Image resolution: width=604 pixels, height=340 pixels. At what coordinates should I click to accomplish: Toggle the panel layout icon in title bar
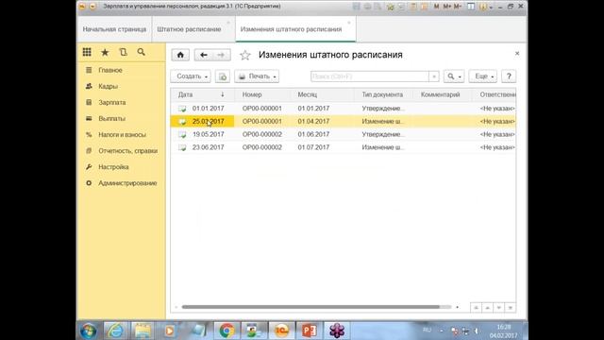point(471,7)
